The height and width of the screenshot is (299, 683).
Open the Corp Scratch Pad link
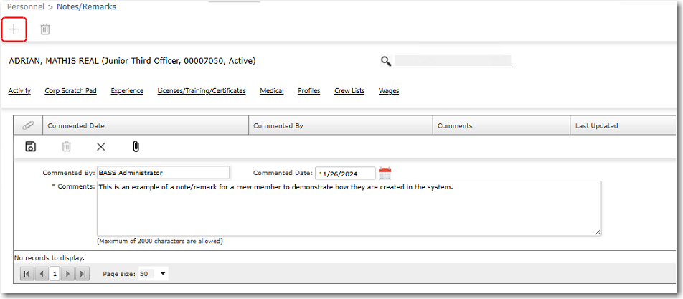pyautogui.click(x=70, y=91)
